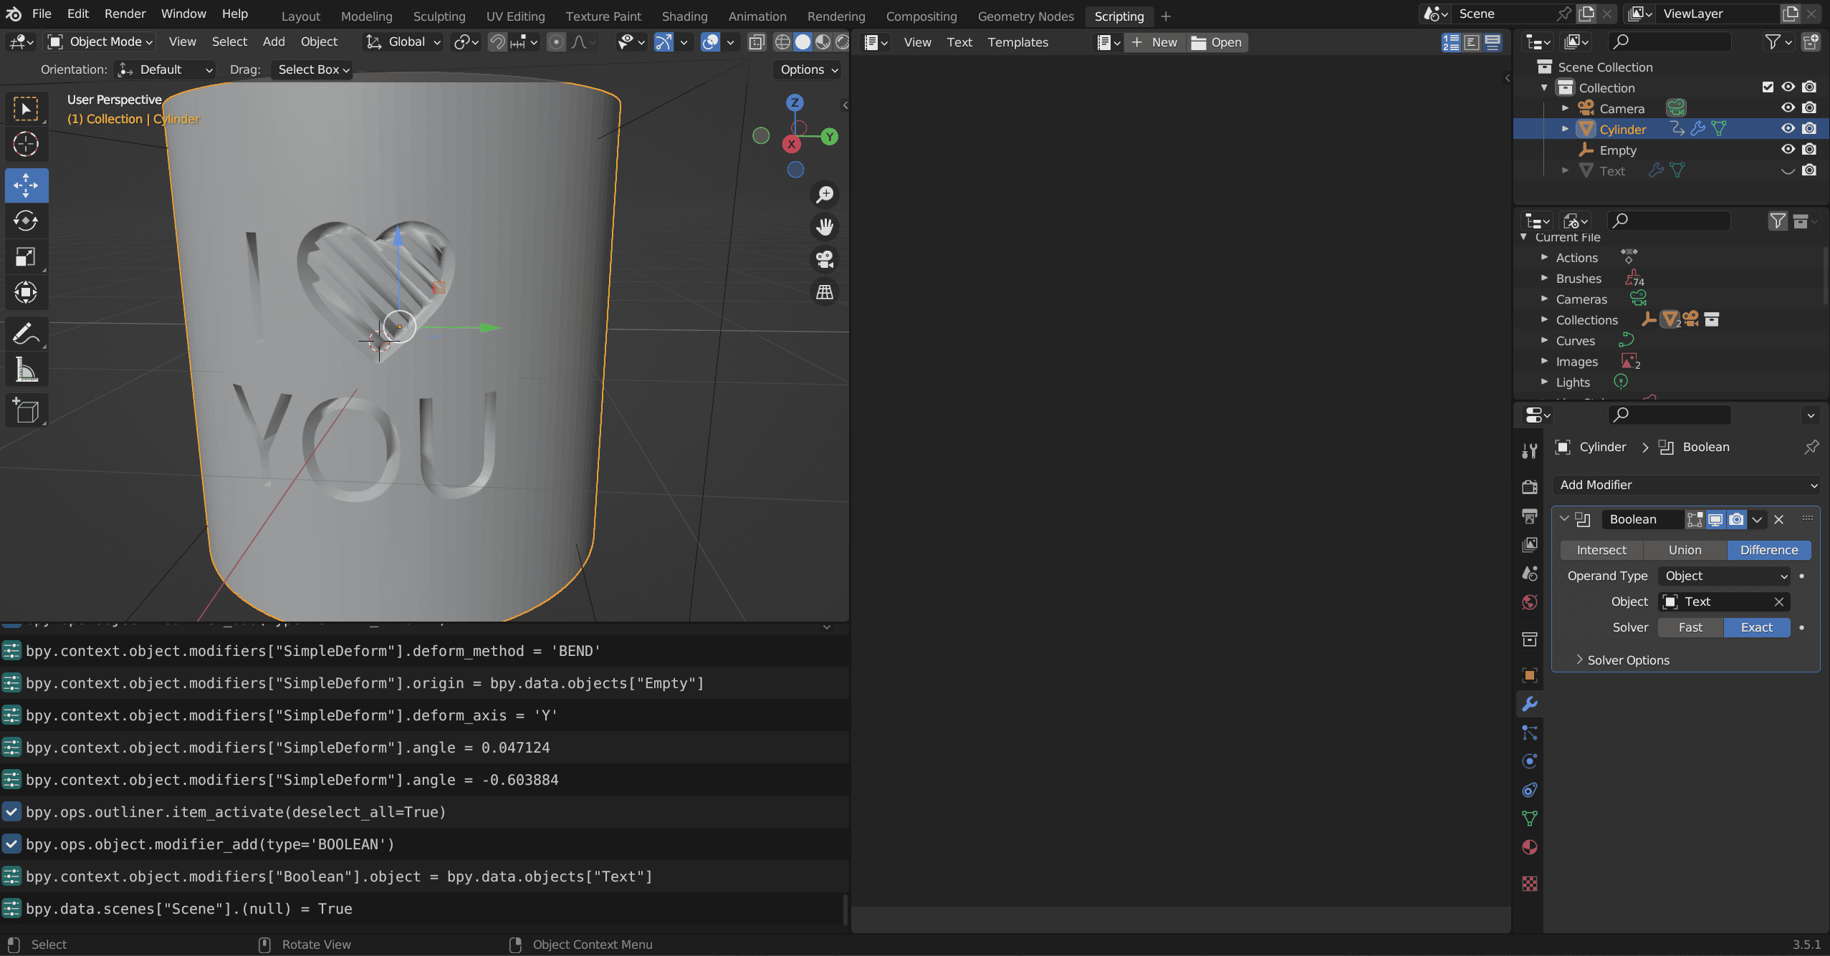This screenshot has height=956, width=1830.
Task: Hide the Camera in viewport
Action: (1788, 108)
